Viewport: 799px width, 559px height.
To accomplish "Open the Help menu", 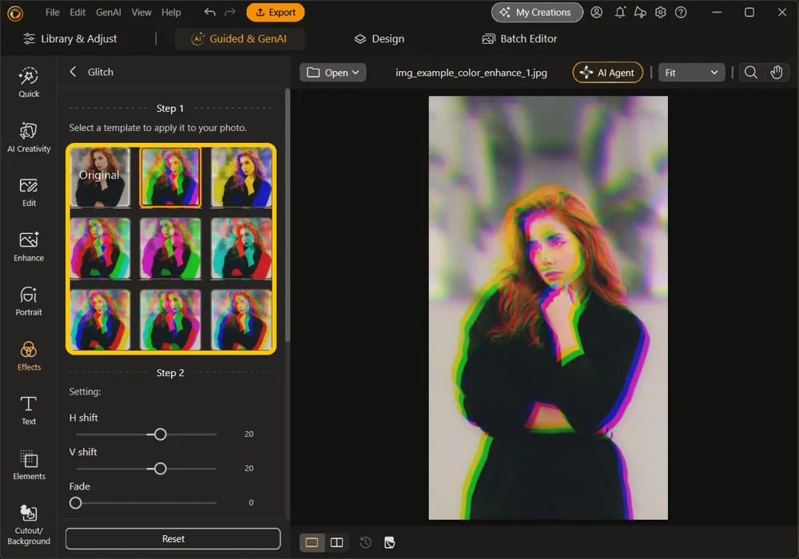I will 171,12.
